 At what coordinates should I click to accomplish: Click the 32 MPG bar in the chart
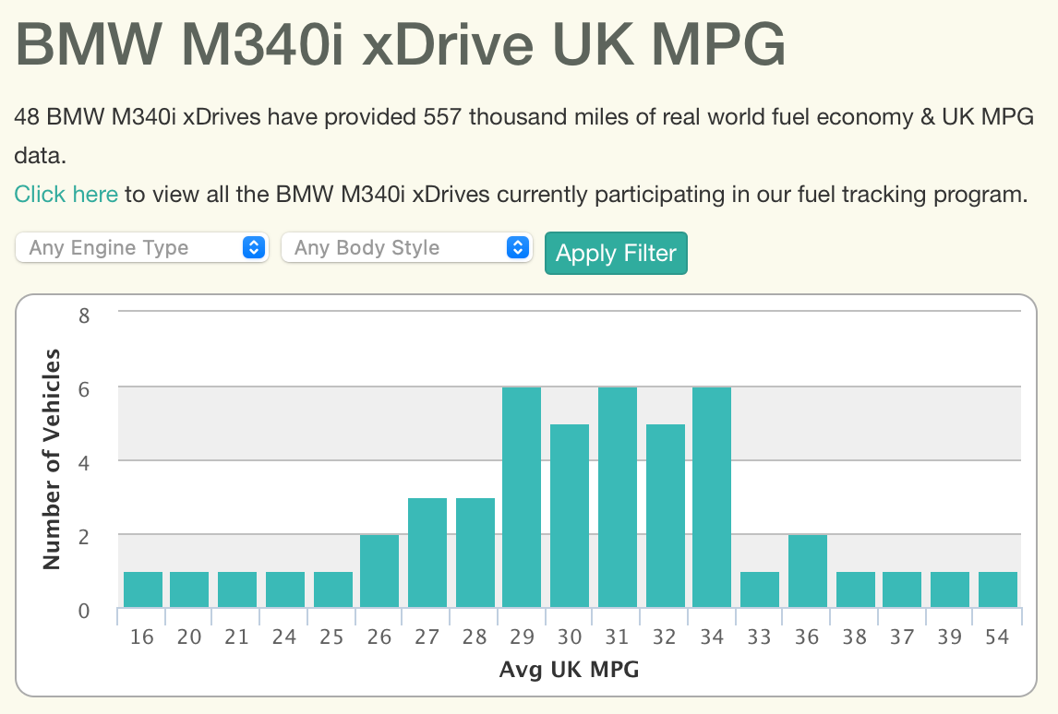click(666, 516)
